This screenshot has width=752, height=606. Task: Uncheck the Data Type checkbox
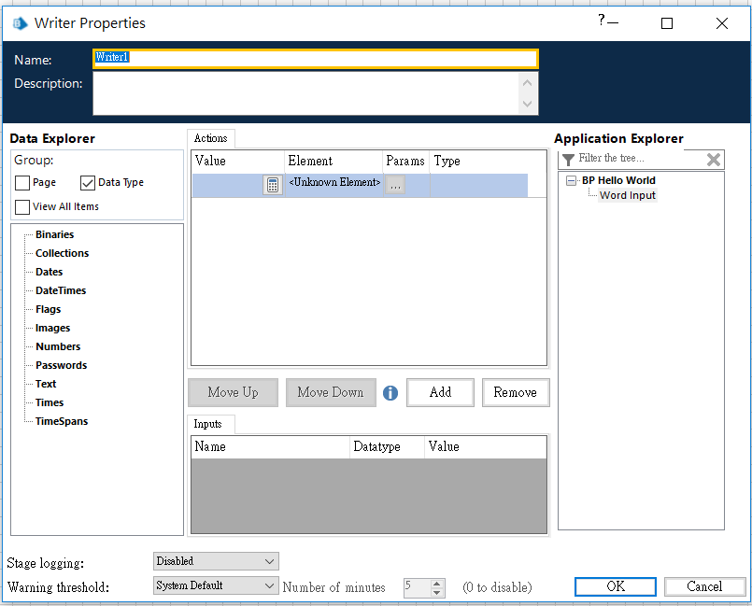pyautogui.click(x=88, y=183)
